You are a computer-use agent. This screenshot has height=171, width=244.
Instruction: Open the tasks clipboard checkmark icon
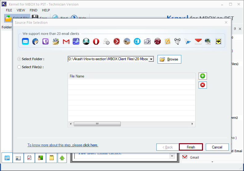pos(29,158)
